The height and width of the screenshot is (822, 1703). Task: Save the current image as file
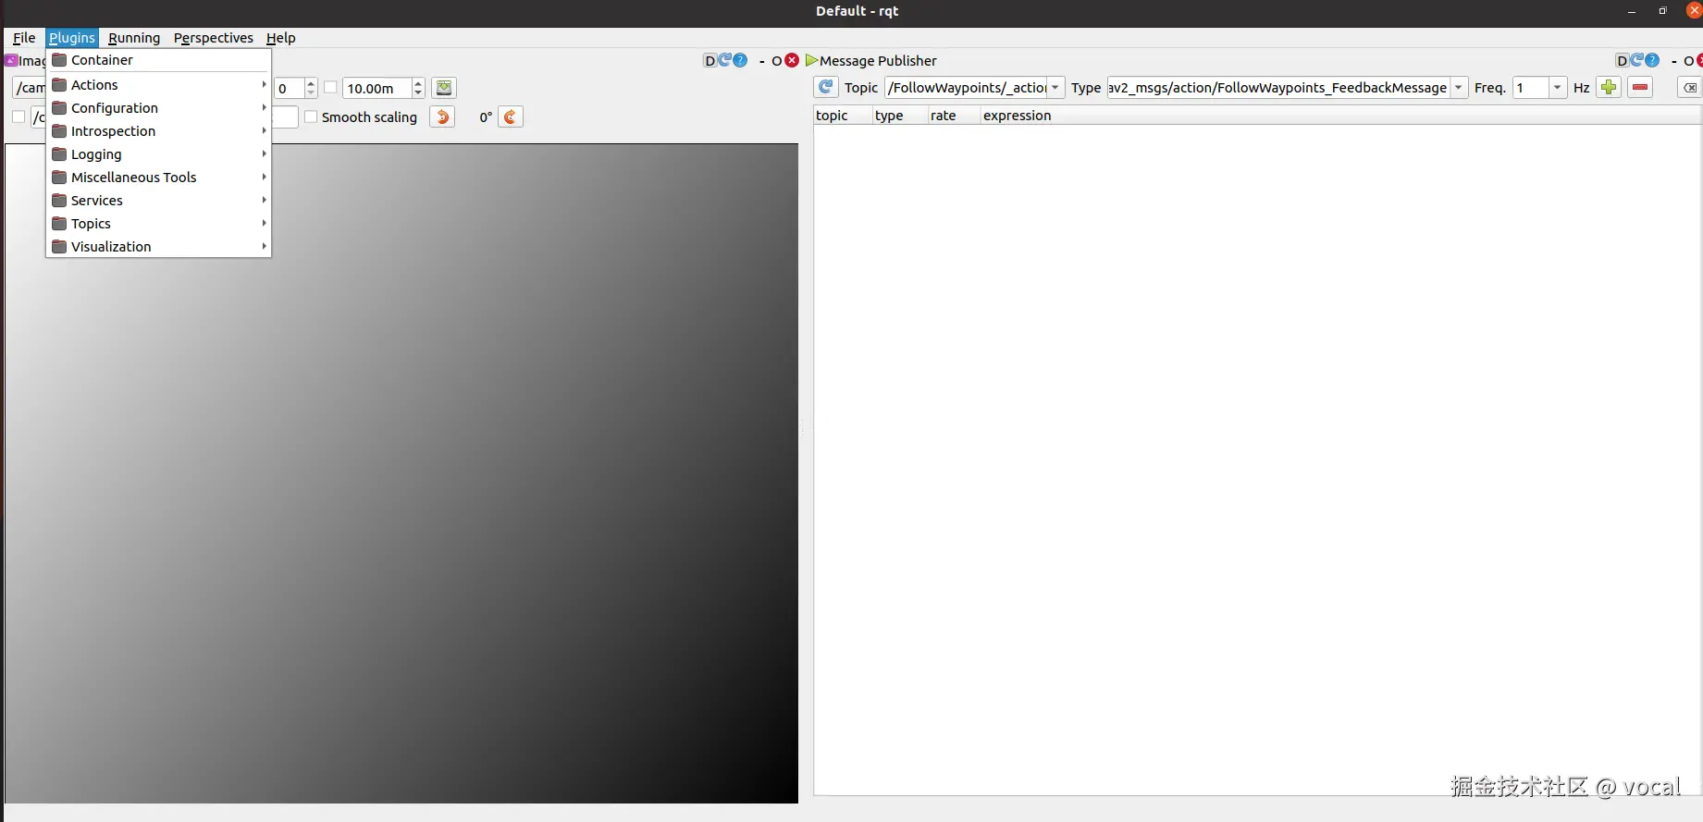444,88
